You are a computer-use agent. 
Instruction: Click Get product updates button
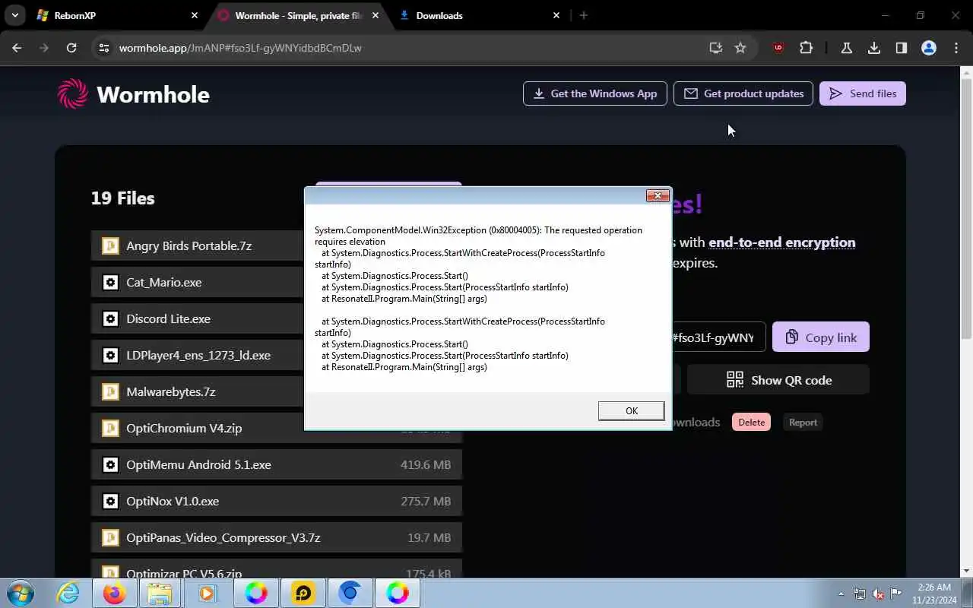743,93
